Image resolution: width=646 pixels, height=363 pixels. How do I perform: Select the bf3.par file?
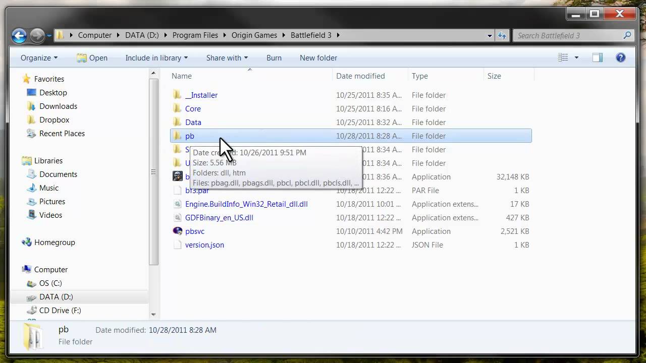(197, 191)
